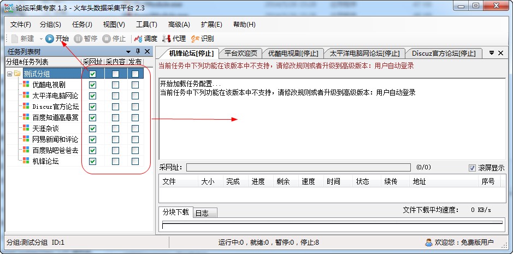The width and height of the screenshot is (513, 254).
Task: Open the dropdown arrow next to 新建
Action: click(x=41, y=39)
